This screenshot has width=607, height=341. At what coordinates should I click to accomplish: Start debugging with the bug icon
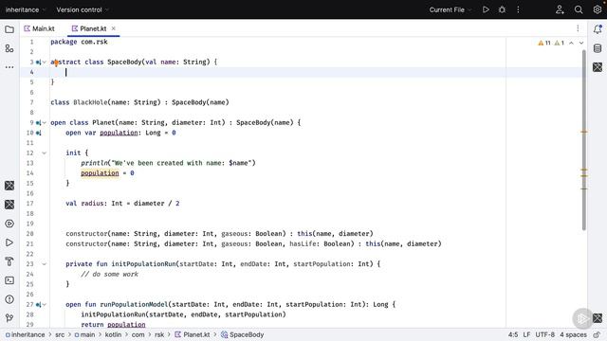tap(502, 9)
